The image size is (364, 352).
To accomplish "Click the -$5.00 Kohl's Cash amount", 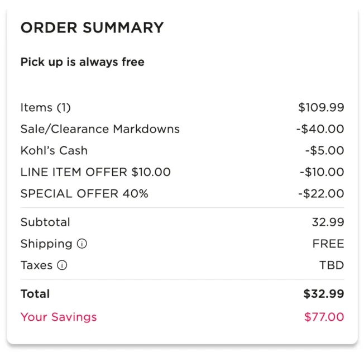I will (324, 150).
